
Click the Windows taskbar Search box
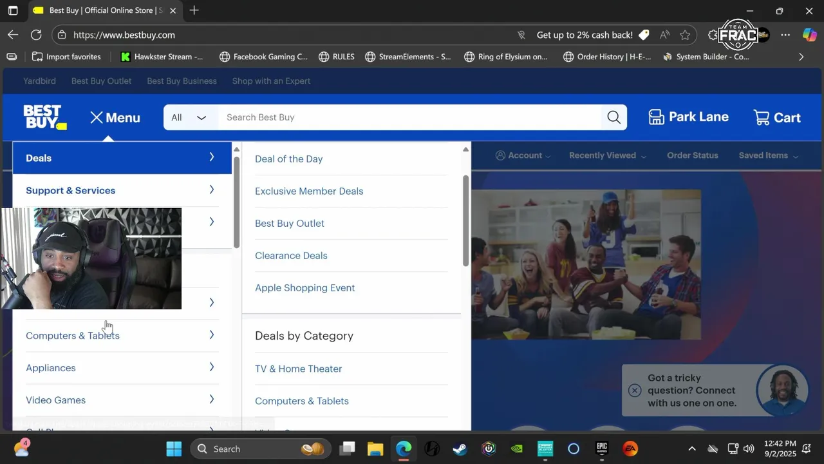(261, 449)
